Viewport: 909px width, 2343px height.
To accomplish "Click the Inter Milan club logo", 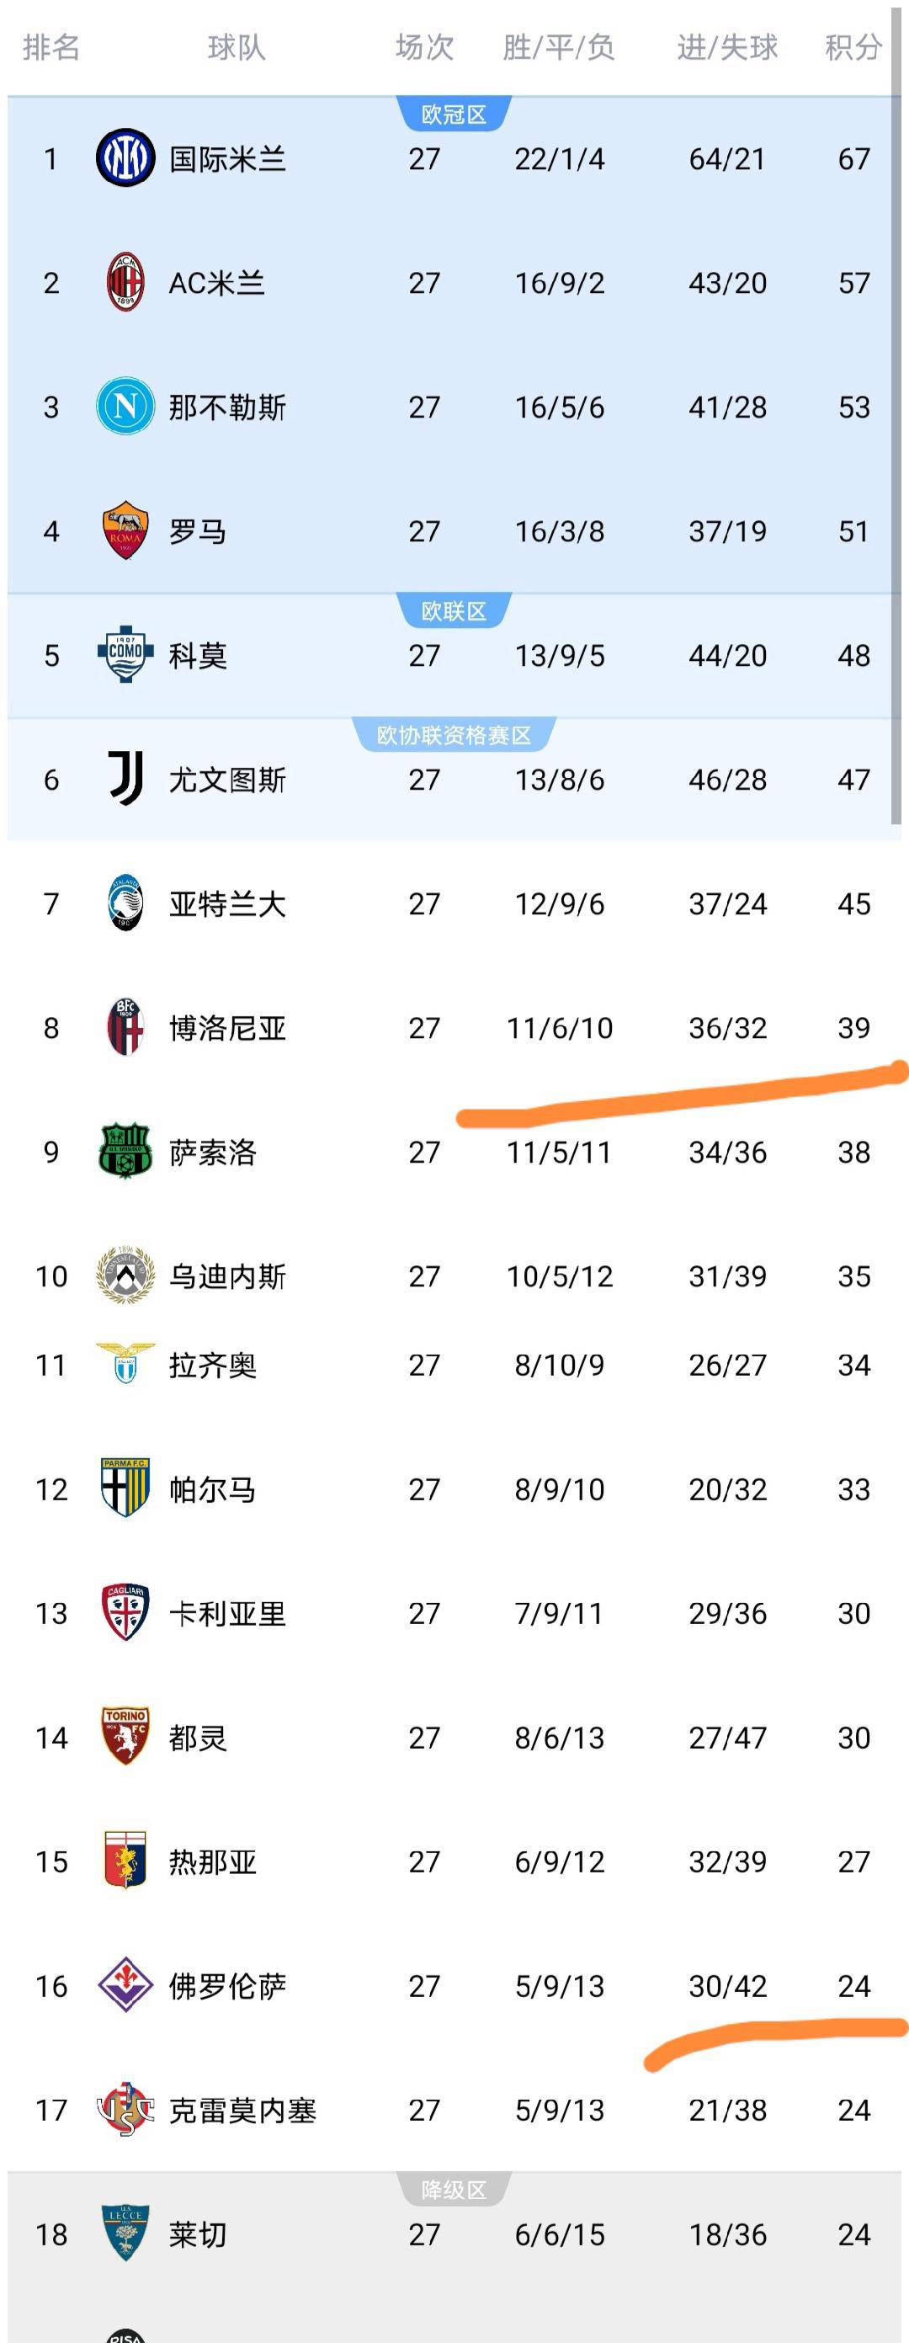I will click(x=125, y=158).
